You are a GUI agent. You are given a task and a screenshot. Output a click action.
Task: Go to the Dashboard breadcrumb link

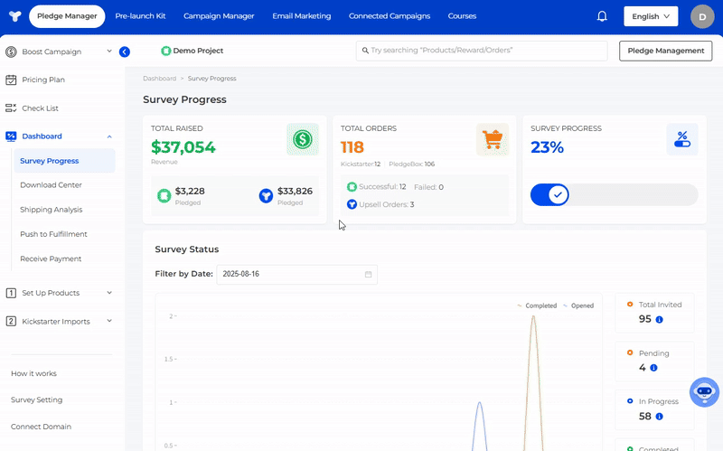(x=159, y=79)
